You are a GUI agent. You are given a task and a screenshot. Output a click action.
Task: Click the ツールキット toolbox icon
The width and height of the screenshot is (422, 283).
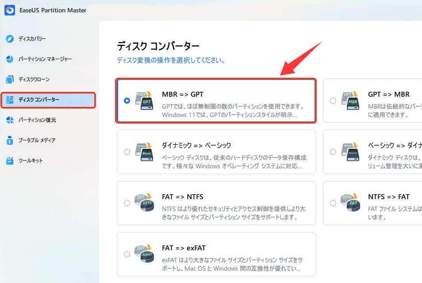pyautogui.click(x=10, y=161)
